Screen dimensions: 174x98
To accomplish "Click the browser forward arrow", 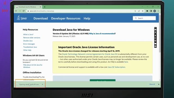I will click(20, 11).
